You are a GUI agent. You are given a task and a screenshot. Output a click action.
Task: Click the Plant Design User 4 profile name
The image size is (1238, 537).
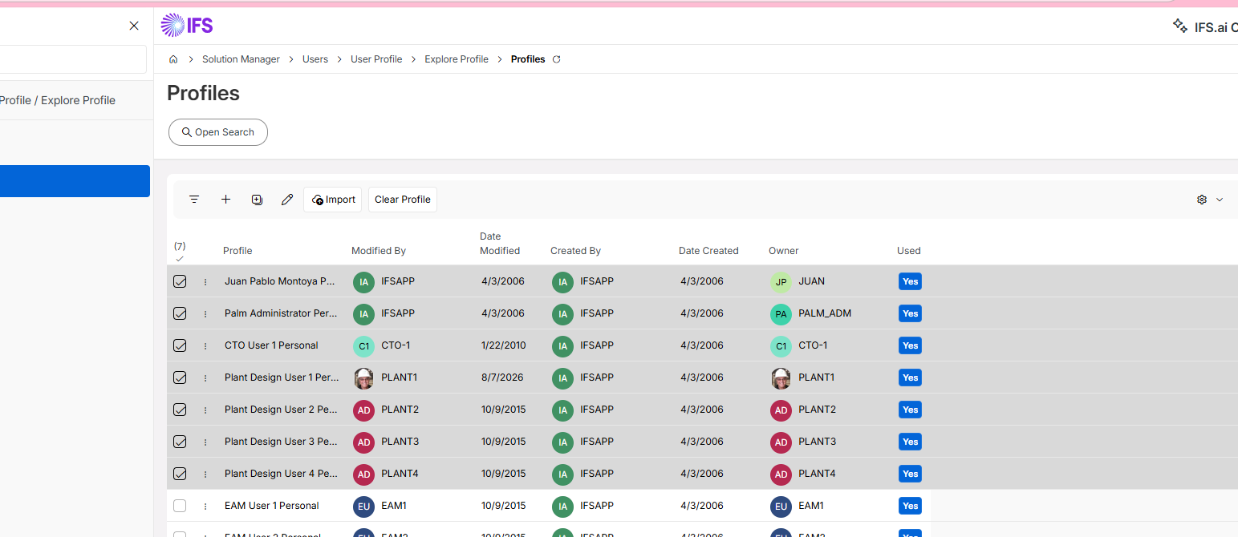coord(281,474)
